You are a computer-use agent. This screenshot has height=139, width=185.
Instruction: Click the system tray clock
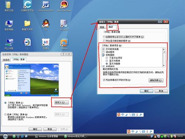click(180, 136)
